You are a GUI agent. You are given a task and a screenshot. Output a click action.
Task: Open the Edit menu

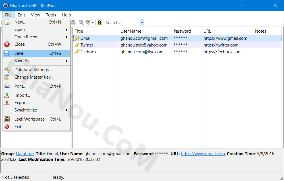coord(21,15)
